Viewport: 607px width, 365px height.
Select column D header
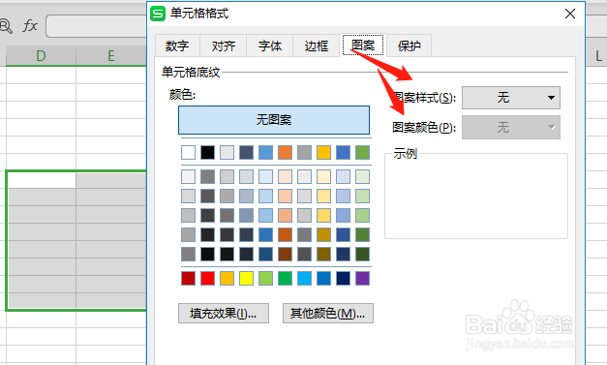point(41,56)
